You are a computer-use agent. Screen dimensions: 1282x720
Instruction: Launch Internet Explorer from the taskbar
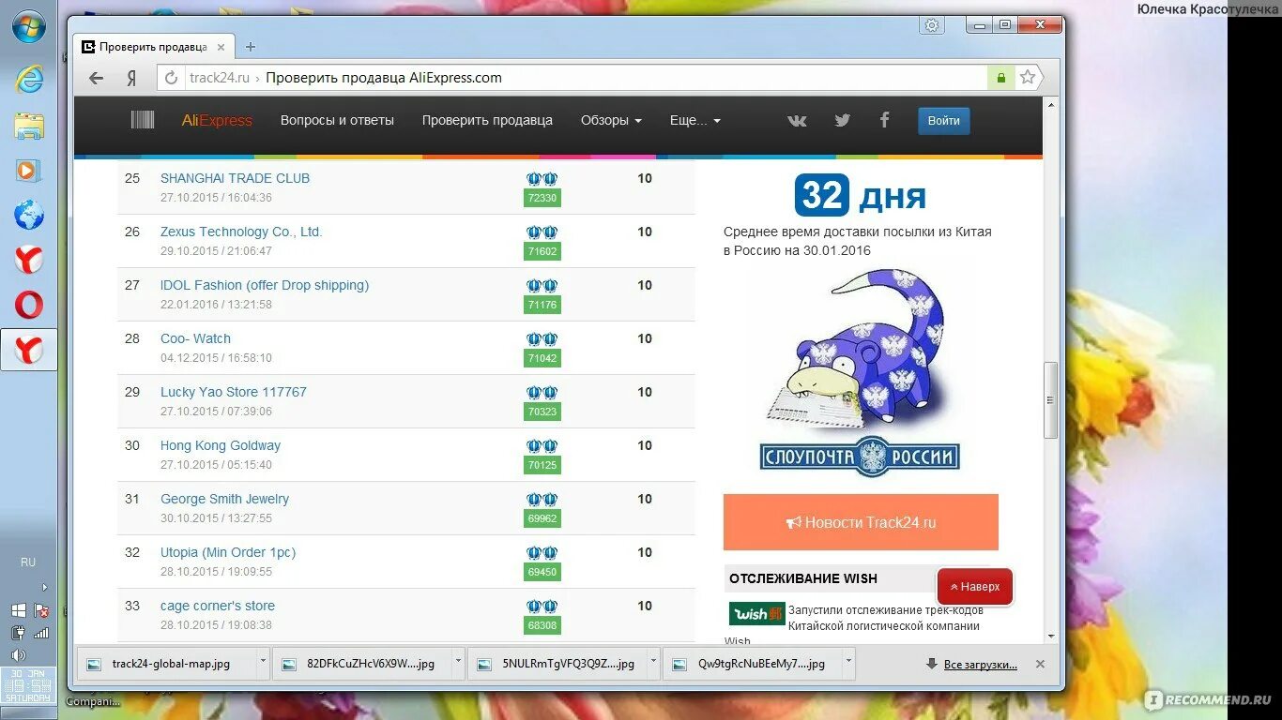(x=29, y=80)
